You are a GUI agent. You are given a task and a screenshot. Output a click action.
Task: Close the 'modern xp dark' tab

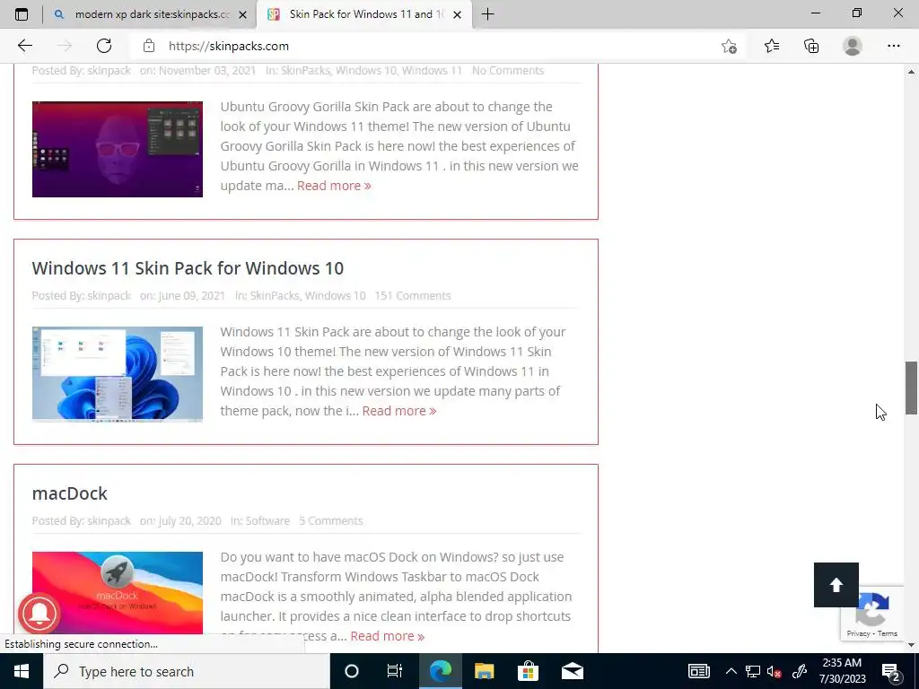(242, 14)
